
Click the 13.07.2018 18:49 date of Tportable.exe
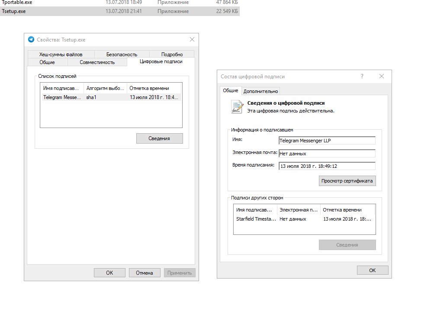tap(124, 3)
